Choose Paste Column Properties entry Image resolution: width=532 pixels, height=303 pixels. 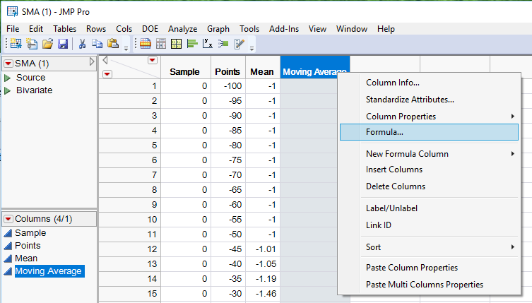429,268
